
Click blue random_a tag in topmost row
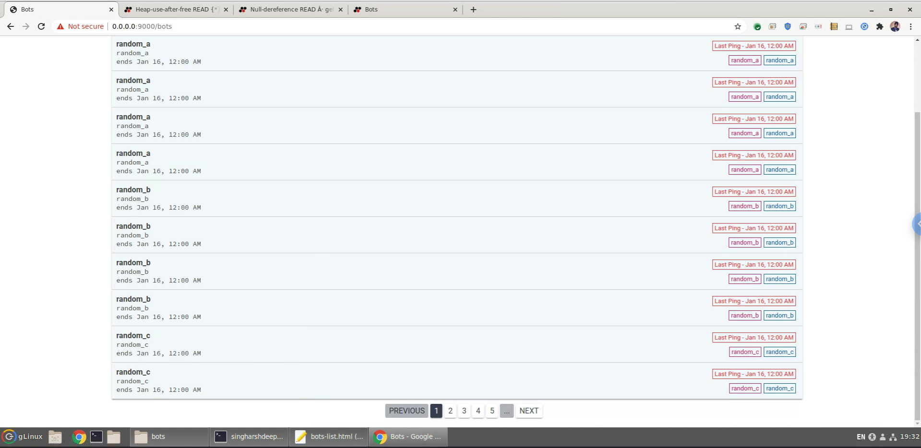[x=779, y=60]
